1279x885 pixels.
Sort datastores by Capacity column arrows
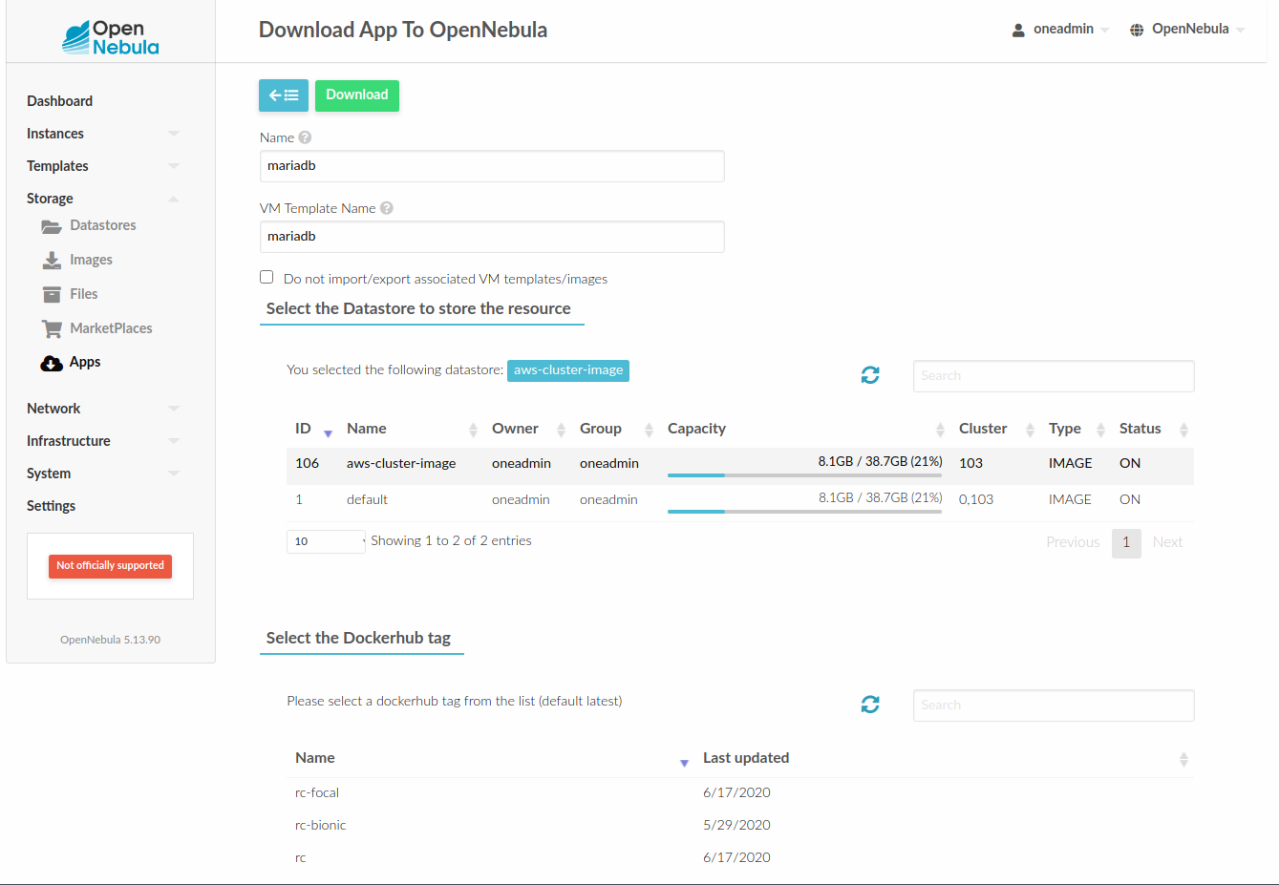[940, 430]
